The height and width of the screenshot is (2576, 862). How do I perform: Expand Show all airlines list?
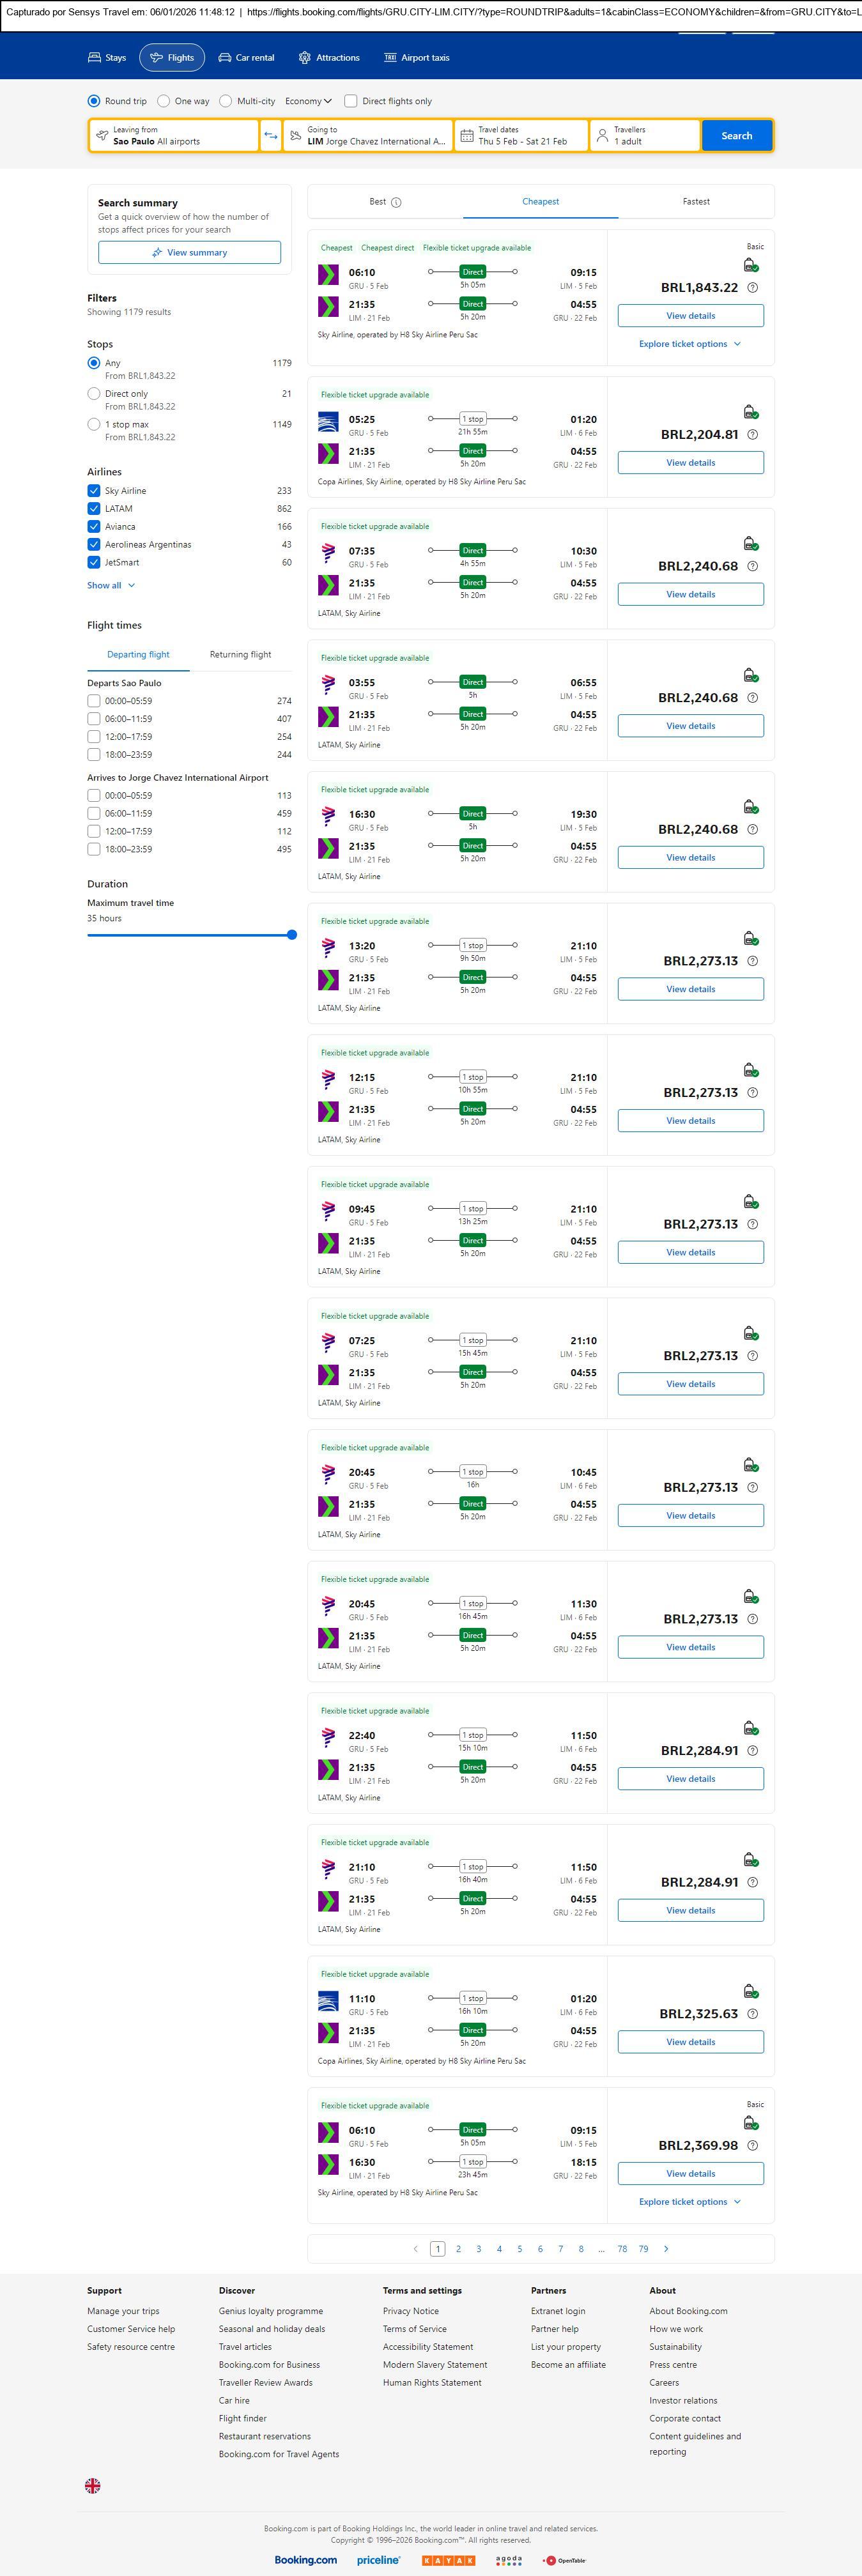(110, 585)
